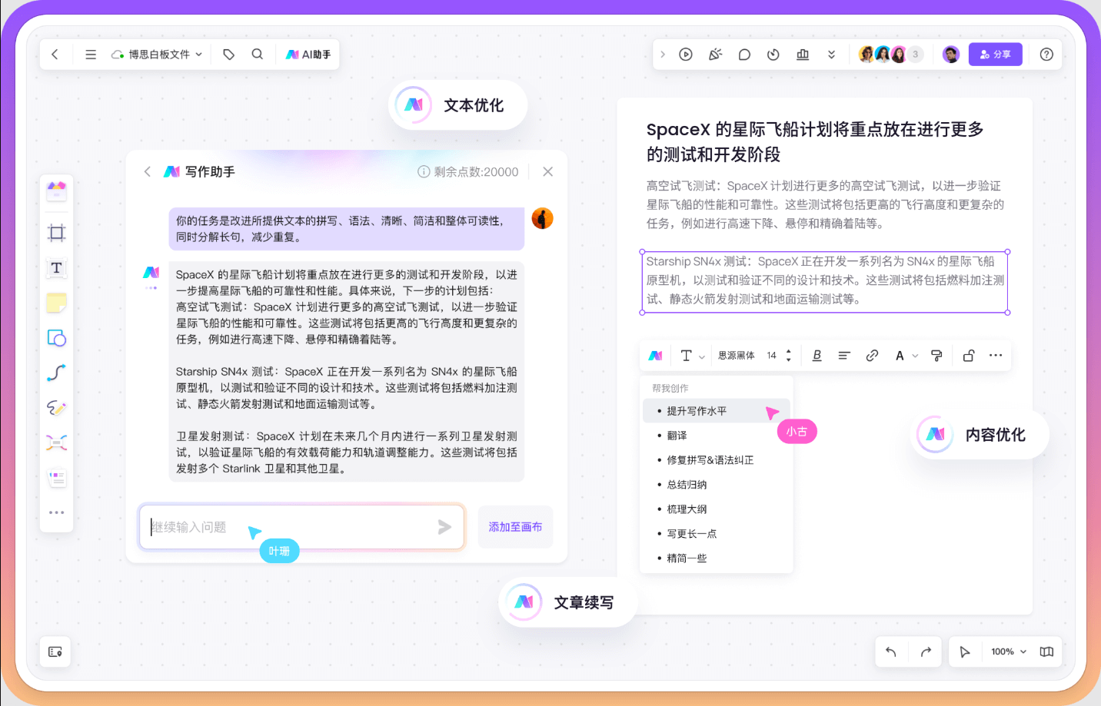Select 修复拼写&语法纠正 menu item
1101x706 pixels.
[716, 460]
